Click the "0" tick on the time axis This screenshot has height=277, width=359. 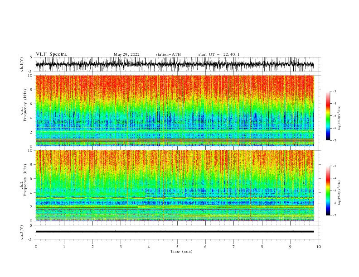click(36, 247)
